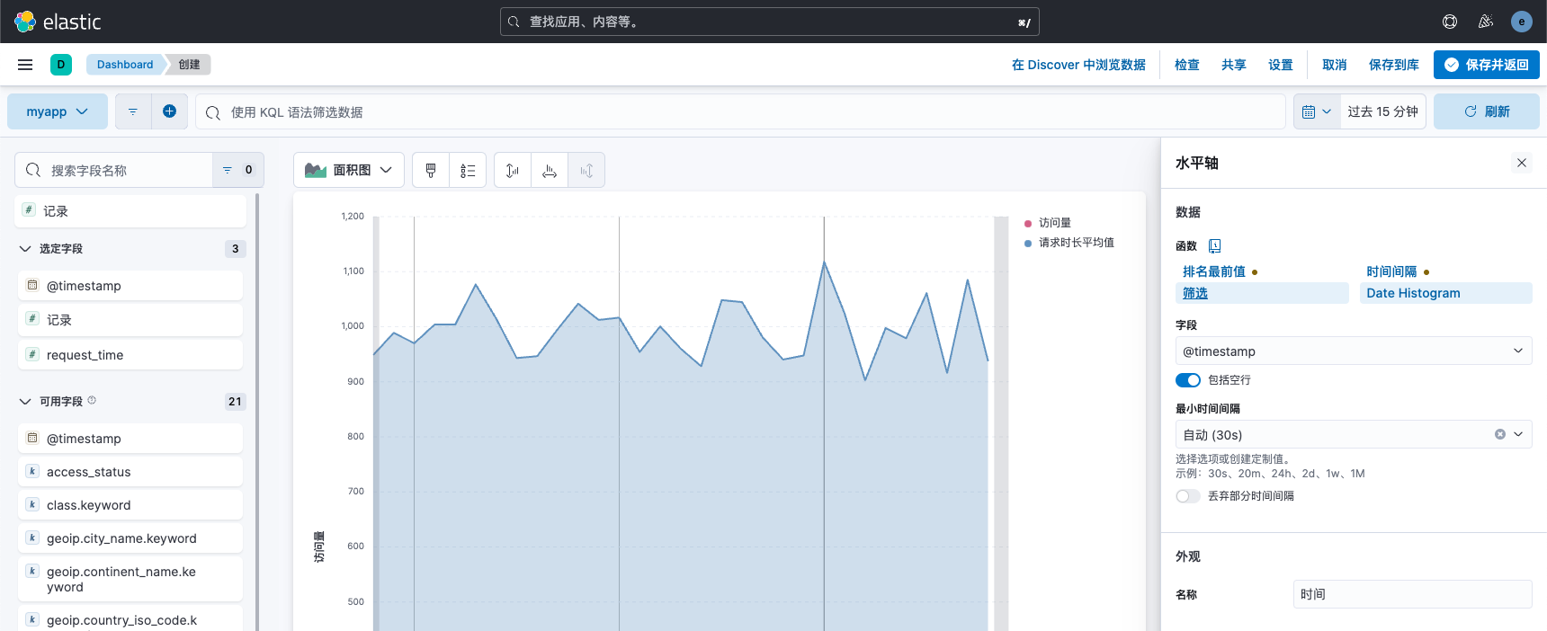The image size is (1547, 631).
Task: Click the filter options icon beside myapp
Action: pyautogui.click(x=133, y=111)
